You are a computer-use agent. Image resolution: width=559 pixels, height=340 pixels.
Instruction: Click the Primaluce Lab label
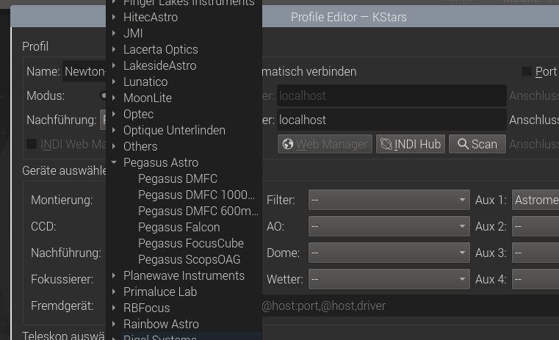(160, 292)
